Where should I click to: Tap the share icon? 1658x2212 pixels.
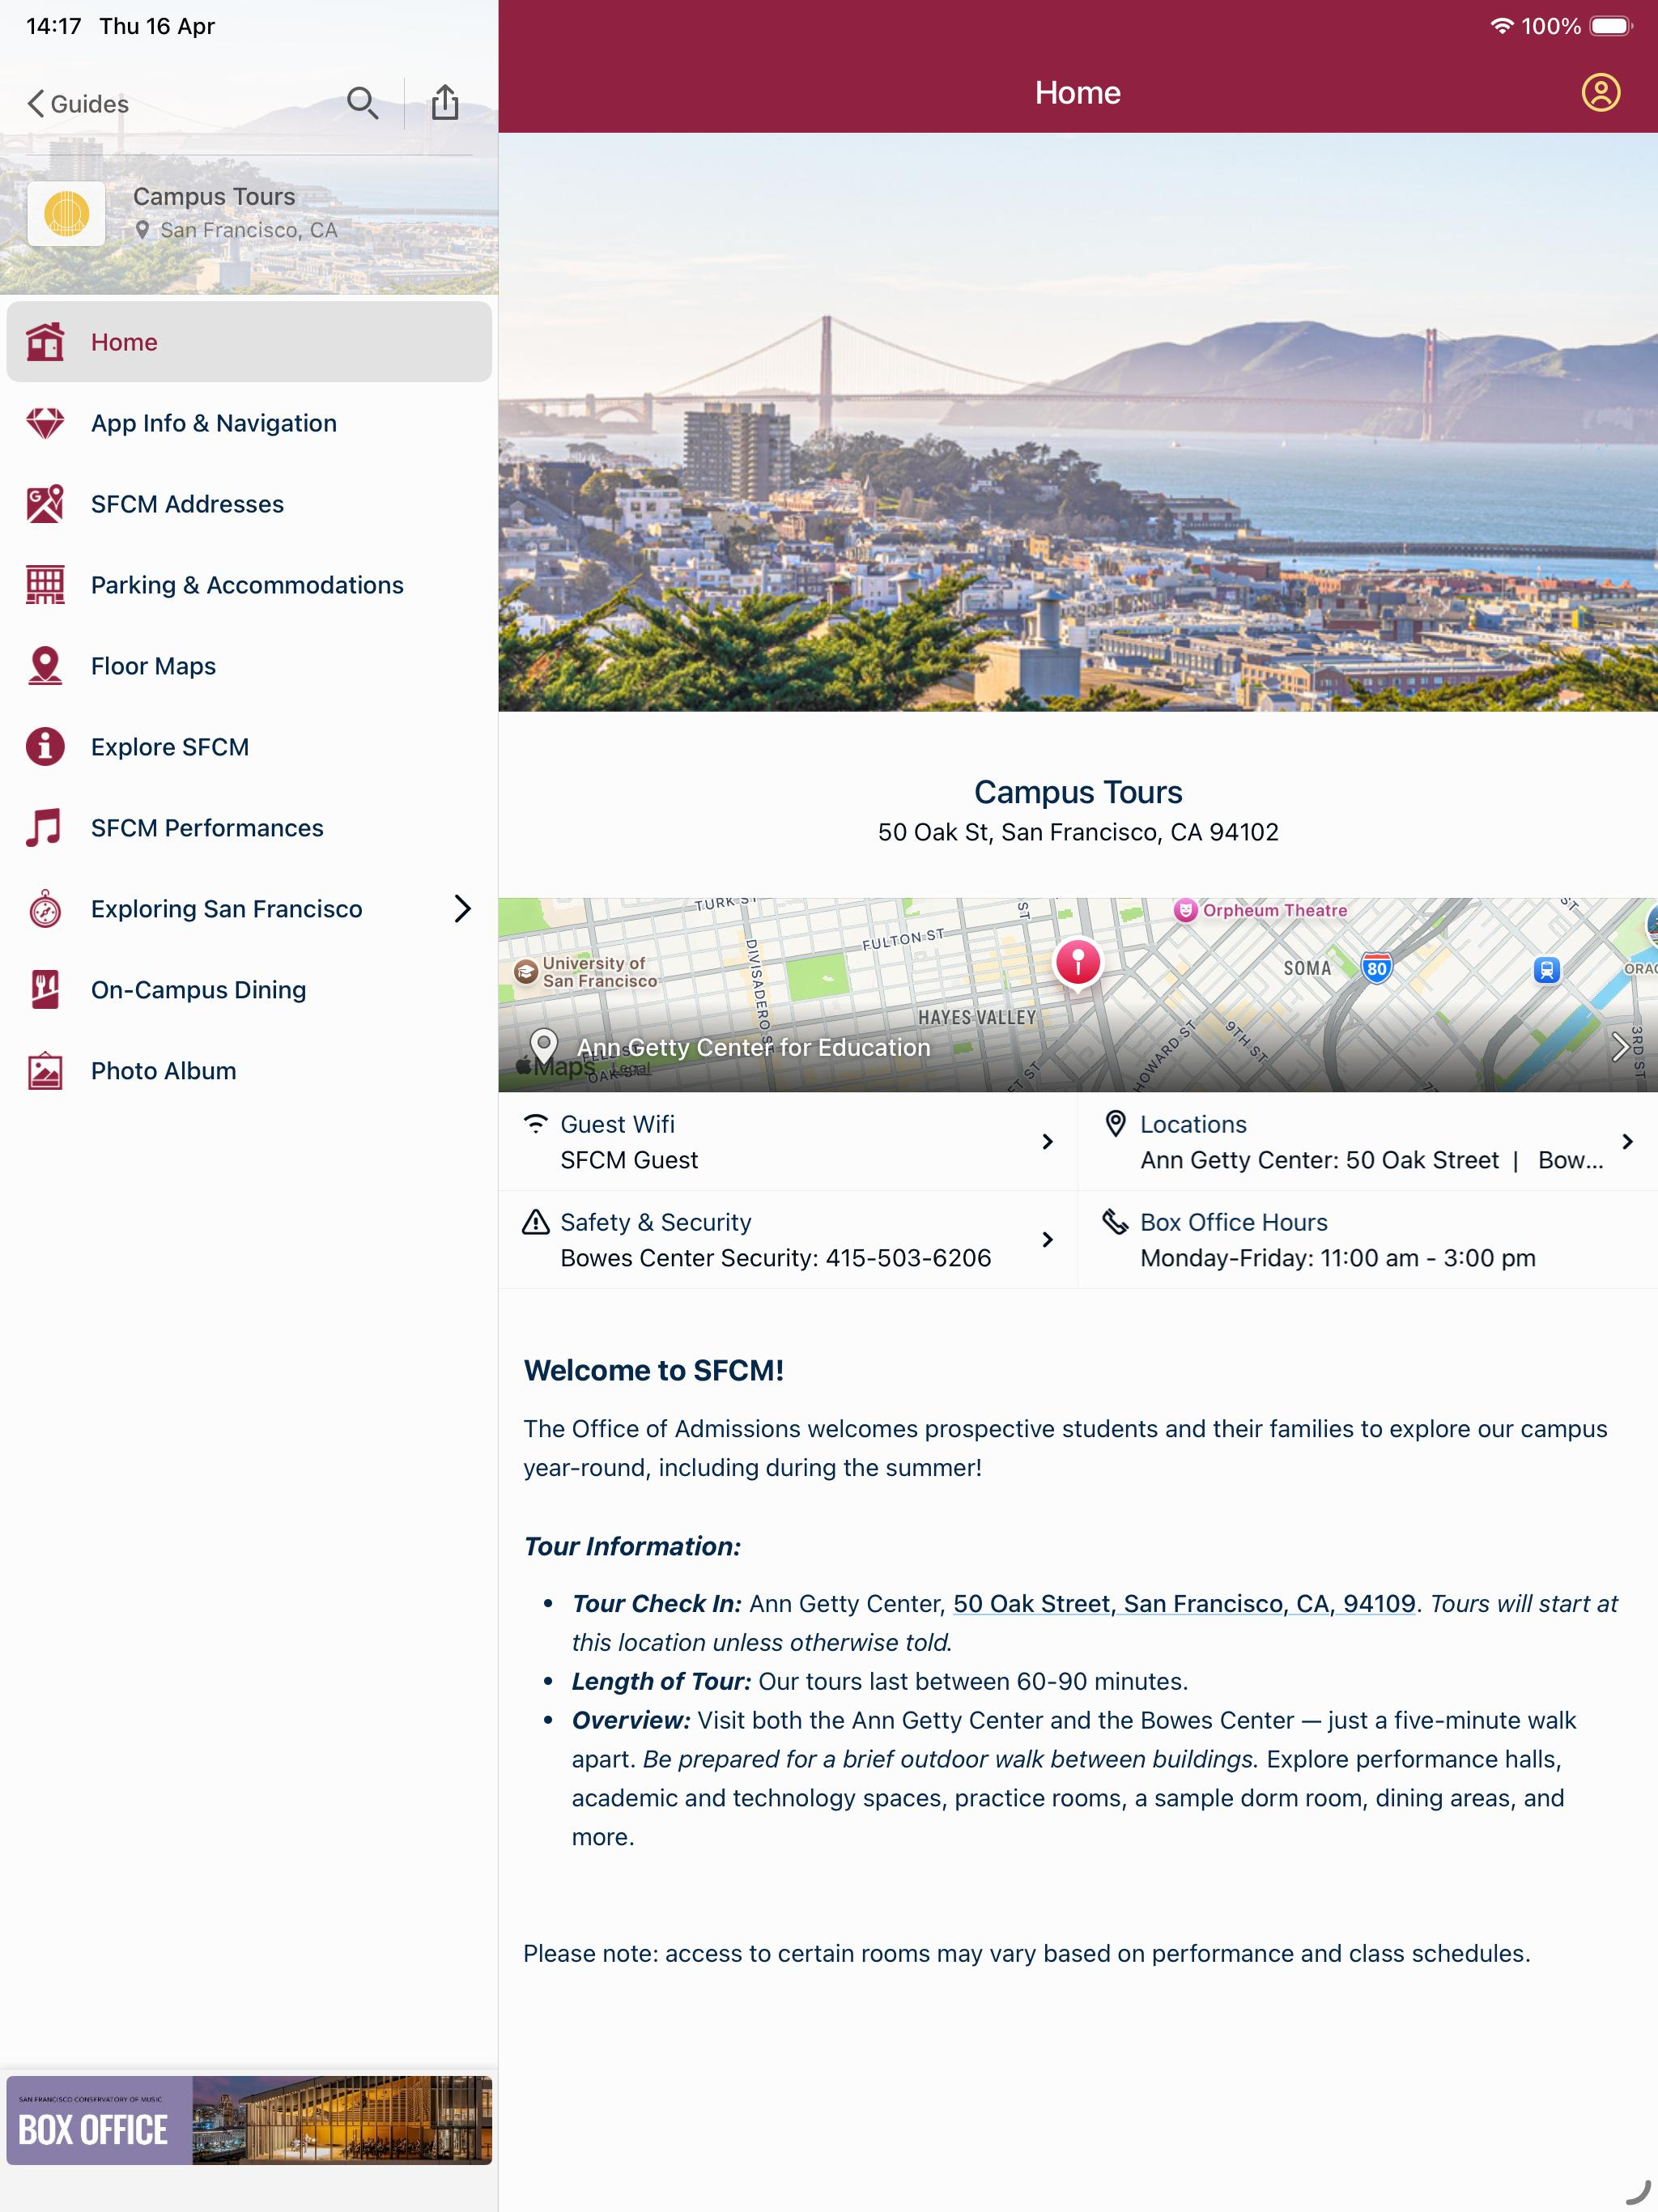pyautogui.click(x=445, y=102)
